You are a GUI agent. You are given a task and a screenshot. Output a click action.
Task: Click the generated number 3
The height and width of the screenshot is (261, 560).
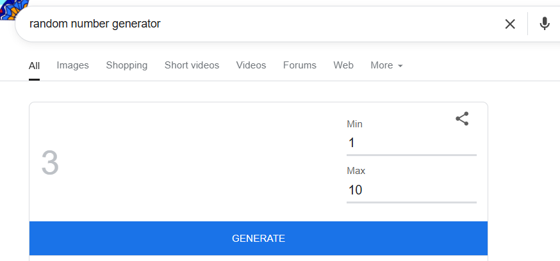click(x=50, y=163)
